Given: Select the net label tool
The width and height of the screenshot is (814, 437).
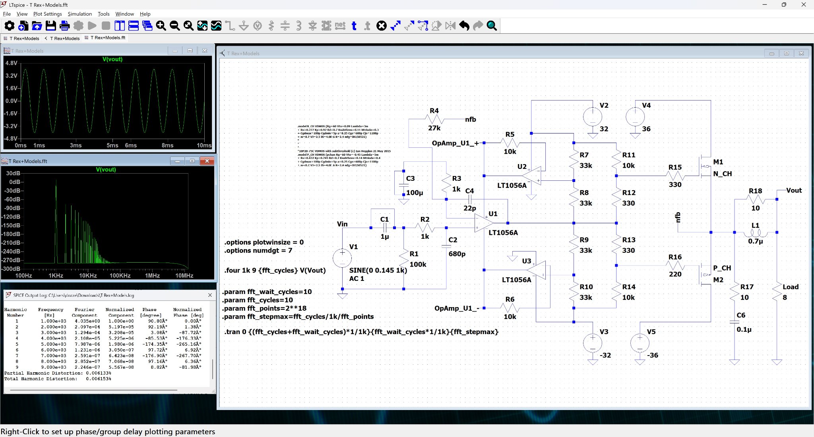Looking at the screenshot, I should pyautogui.click(x=340, y=26).
